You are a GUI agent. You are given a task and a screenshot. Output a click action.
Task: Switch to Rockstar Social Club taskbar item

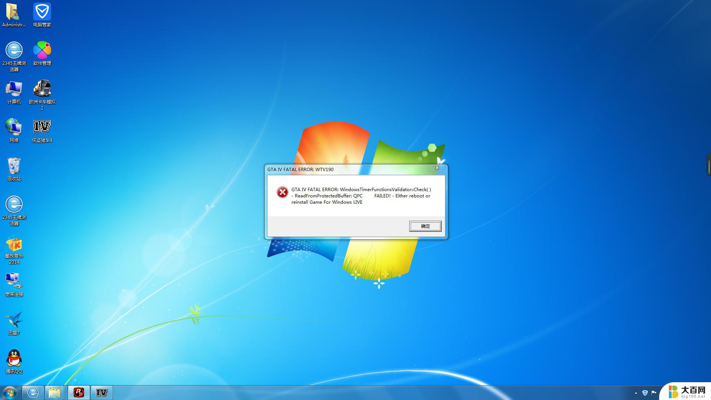[79, 393]
